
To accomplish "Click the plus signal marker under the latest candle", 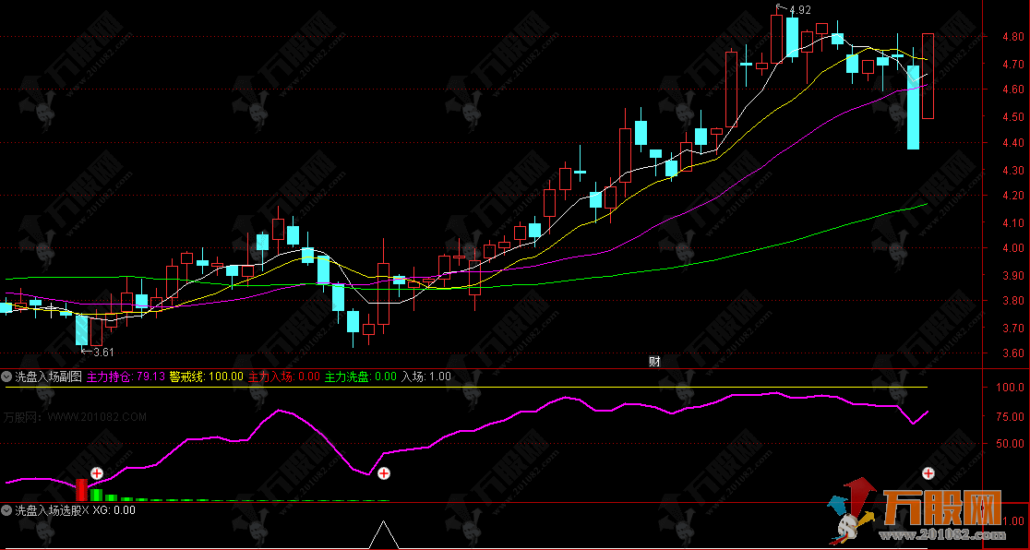I will click(928, 472).
